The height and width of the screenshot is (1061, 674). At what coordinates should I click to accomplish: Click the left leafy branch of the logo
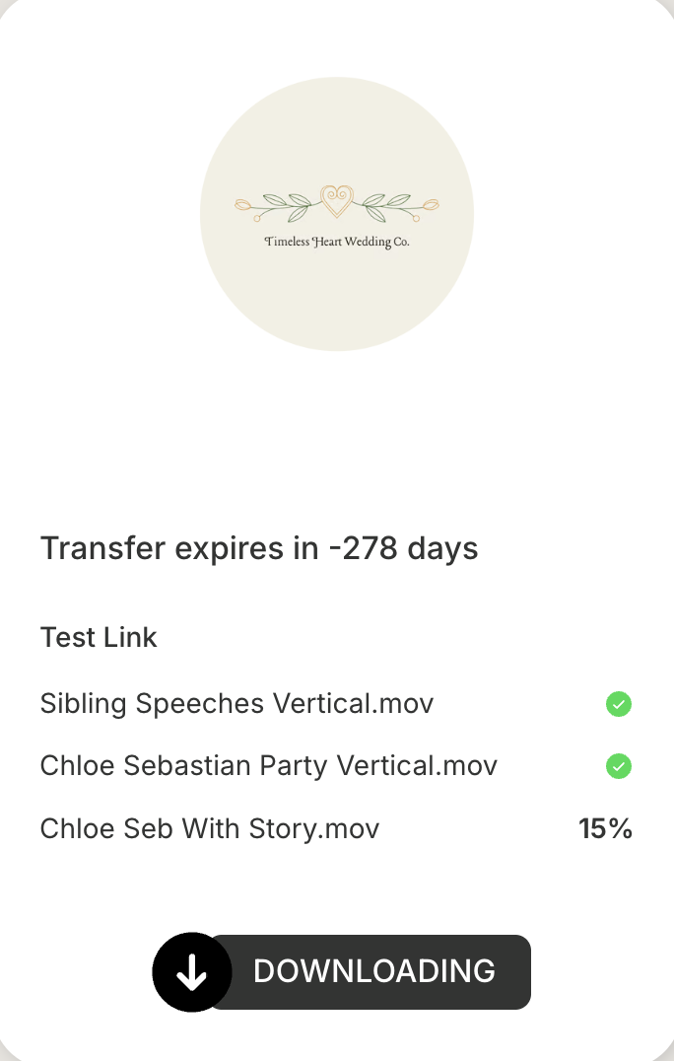(x=288, y=204)
